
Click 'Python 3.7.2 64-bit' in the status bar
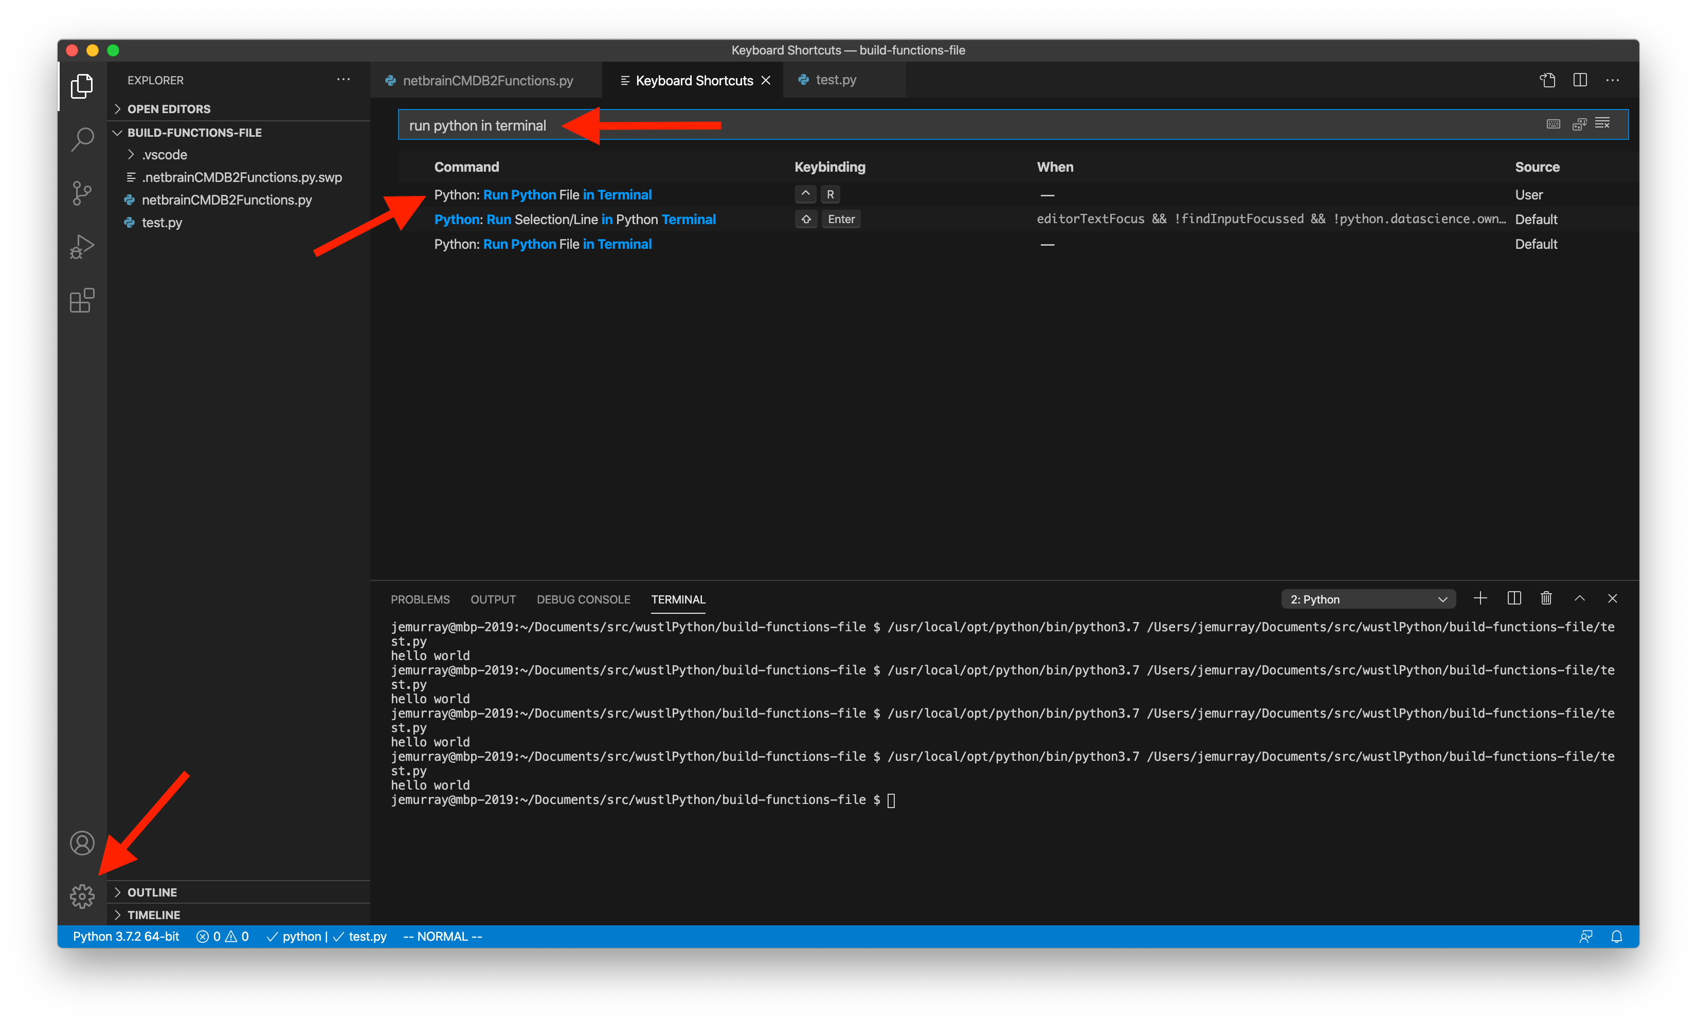point(125,937)
